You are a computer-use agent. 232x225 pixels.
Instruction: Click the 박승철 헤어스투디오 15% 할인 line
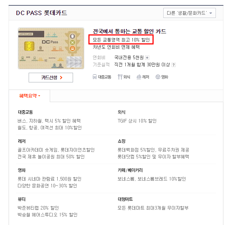click(48, 215)
